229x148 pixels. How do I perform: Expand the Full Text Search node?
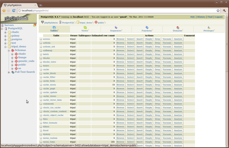tap(9, 73)
